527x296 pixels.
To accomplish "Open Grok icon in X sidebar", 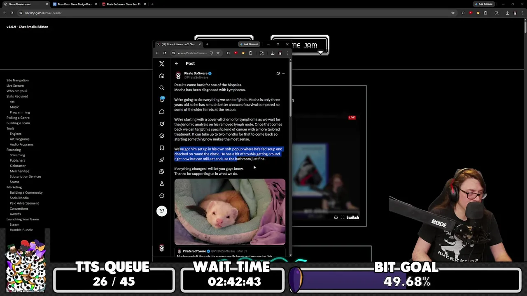I will pos(162,124).
